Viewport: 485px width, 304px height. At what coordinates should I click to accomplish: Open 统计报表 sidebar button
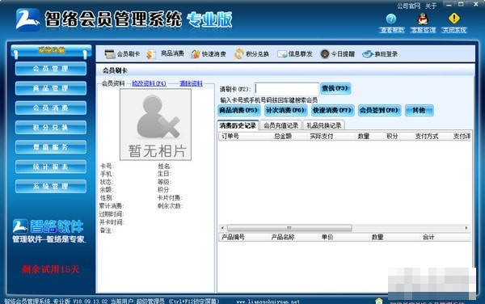pos(51,167)
